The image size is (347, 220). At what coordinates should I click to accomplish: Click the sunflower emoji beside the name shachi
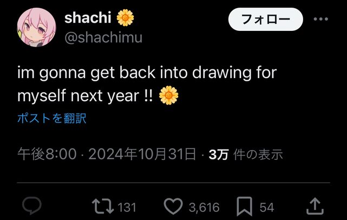[x=125, y=18]
